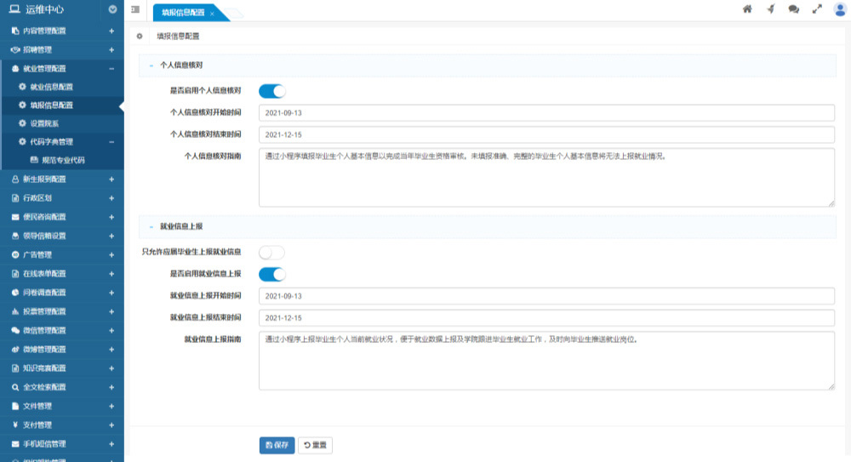Enter fullscreen with the expand arrows icon
851x462 pixels.
pyautogui.click(x=817, y=9)
